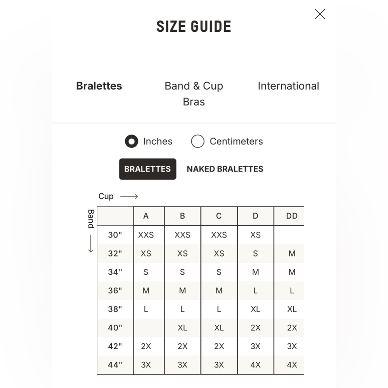
Task: Click the dark BRALETTES button
Action: [148, 169]
